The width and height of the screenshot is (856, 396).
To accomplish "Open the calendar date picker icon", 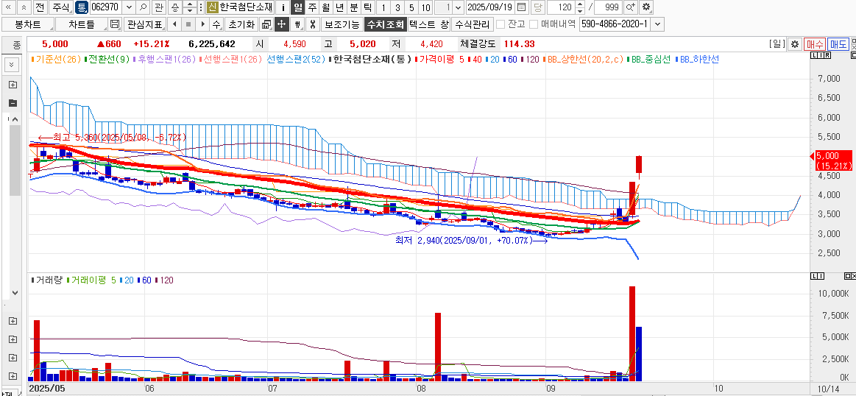I will point(522,7).
